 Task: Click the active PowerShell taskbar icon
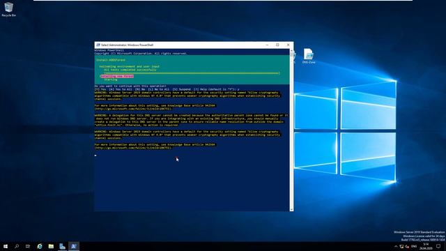(x=74, y=246)
